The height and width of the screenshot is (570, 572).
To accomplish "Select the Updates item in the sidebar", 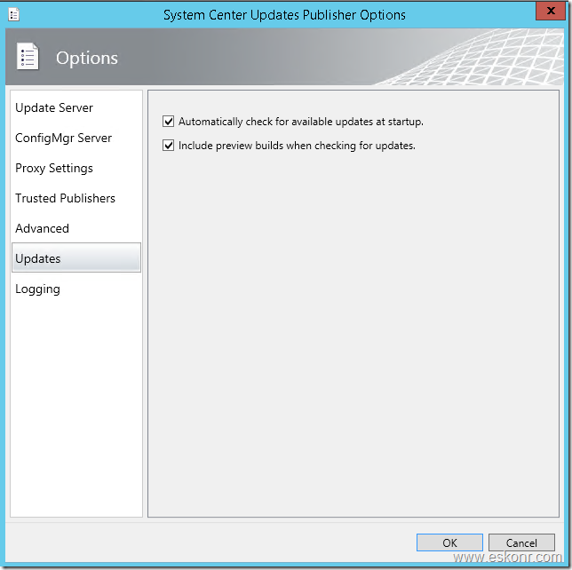I will (x=38, y=258).
